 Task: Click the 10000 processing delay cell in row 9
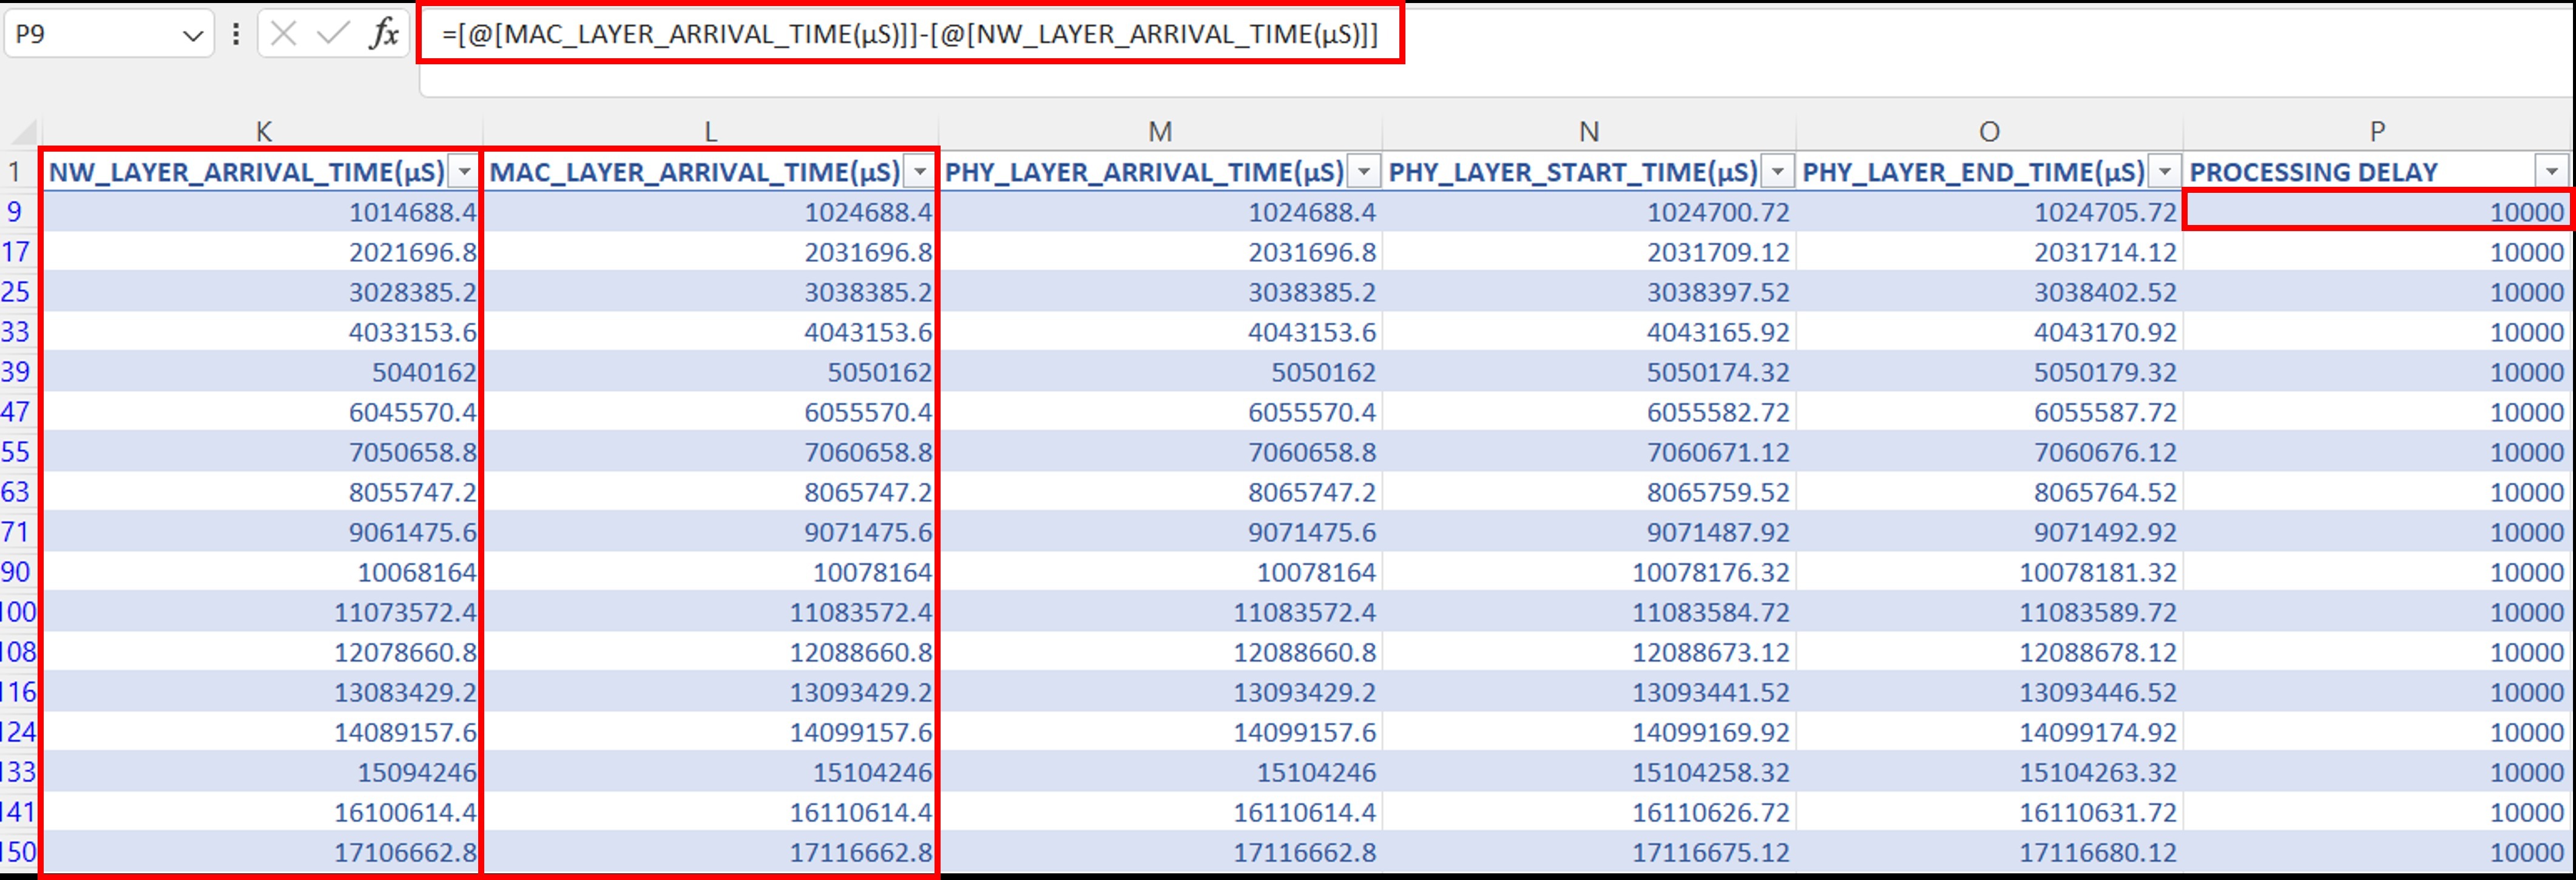(x=2377, y=212)
